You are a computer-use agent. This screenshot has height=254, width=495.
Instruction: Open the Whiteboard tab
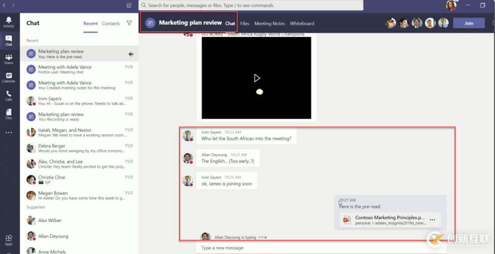[302, 23]
